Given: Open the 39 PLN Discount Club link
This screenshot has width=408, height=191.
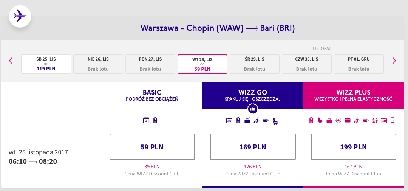Looking at the screenshot, I should pyautogui.click(x=152, y=166).
